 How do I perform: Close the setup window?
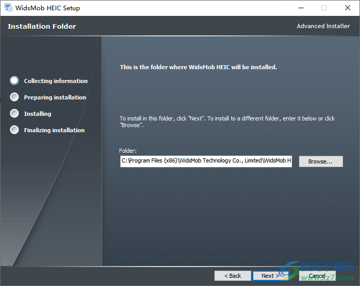(x=348, y=8)
